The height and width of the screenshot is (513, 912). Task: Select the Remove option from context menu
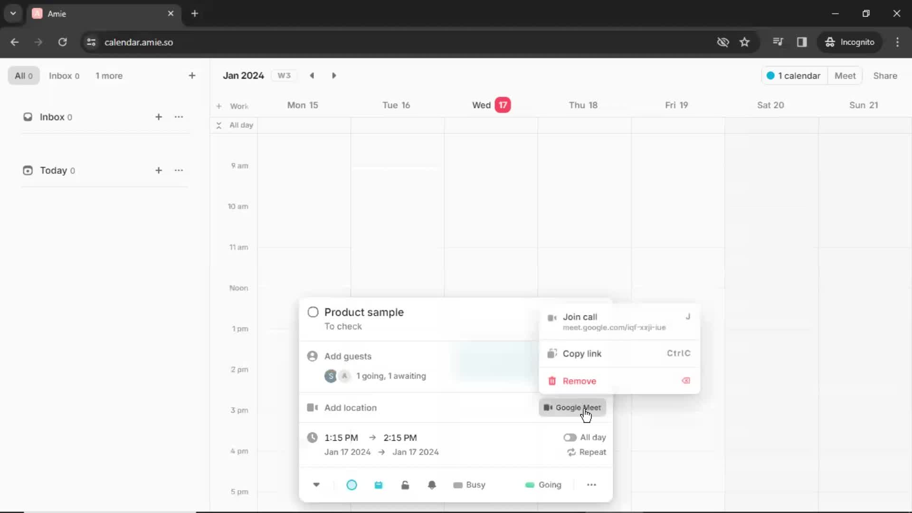(x=579, y=381)
